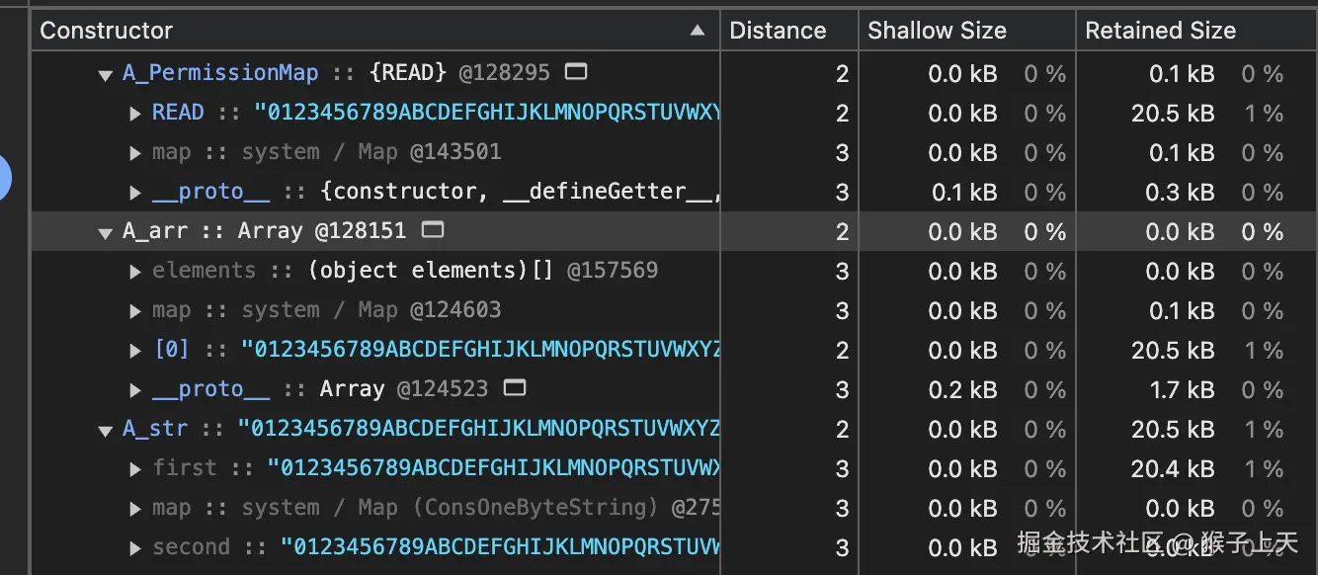Collapse the A_str string node
1318x575 pixels.
[106, 430]
